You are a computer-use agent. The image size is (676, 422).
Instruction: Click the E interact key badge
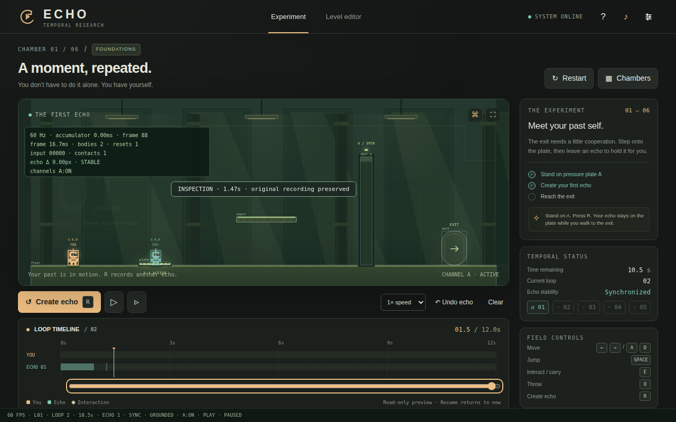pyautogui.click(x=645, y=372)
